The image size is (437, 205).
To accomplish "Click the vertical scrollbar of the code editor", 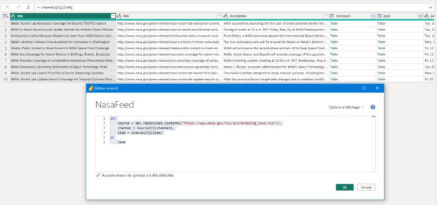I will click(x=374, y=144).
